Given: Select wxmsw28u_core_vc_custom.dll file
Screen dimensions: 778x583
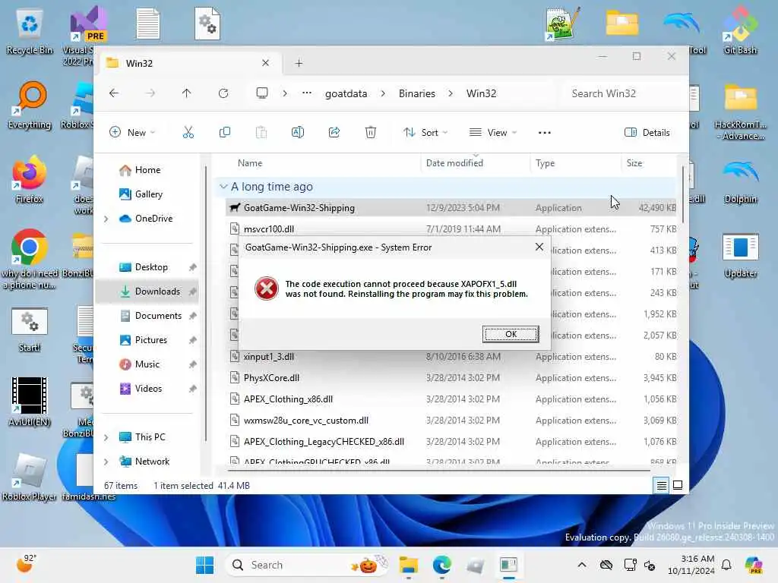Looking at the screenshot, I should 451,421.
